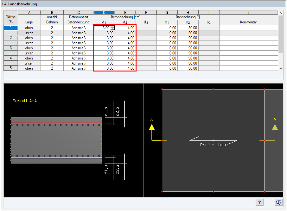The image size is (287, 211).
Task: Open the Anzahl Bahnen selector for Fläche 2
Action: coord(52,38)
